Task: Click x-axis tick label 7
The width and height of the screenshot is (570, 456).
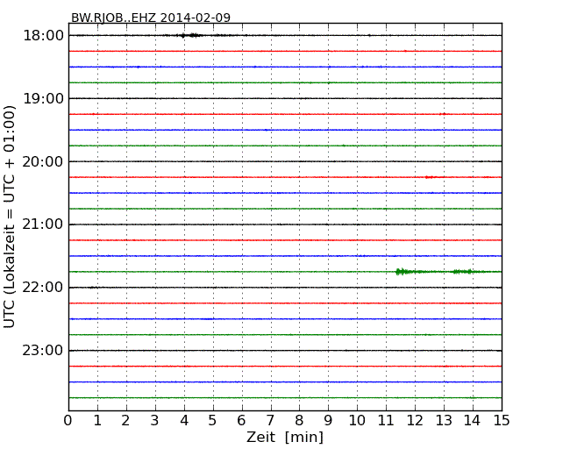Action: coord(270,421)
